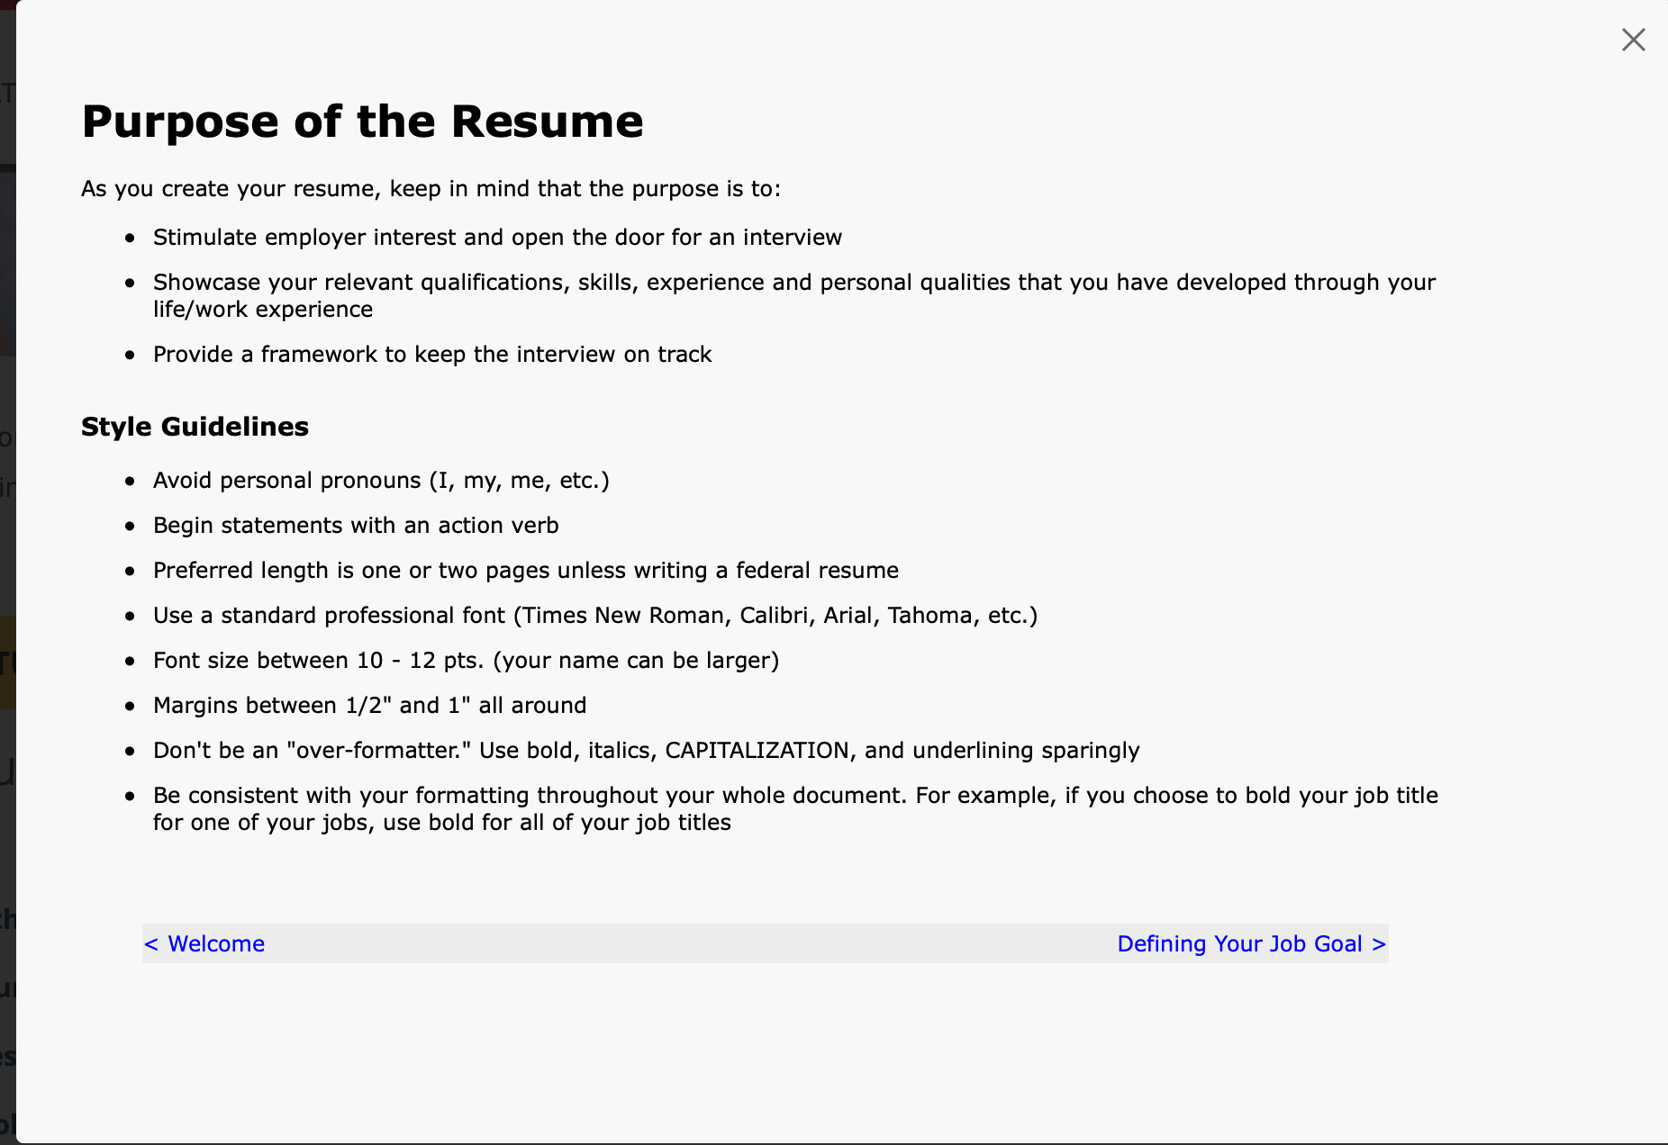This screenshot has width=1668, height=1145.
Task: Click the Style Guidelines subheading
Action: [195, 427]
